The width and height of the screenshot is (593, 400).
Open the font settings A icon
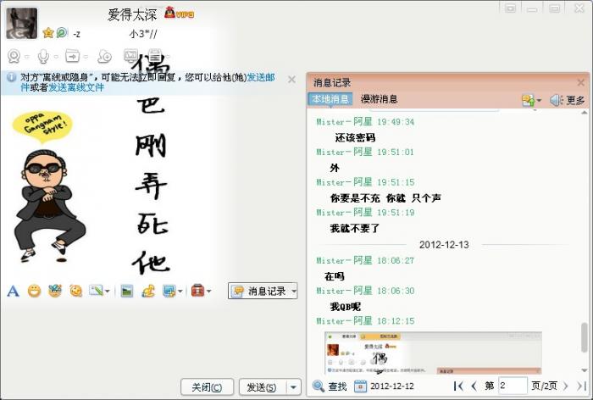point(14,291)
